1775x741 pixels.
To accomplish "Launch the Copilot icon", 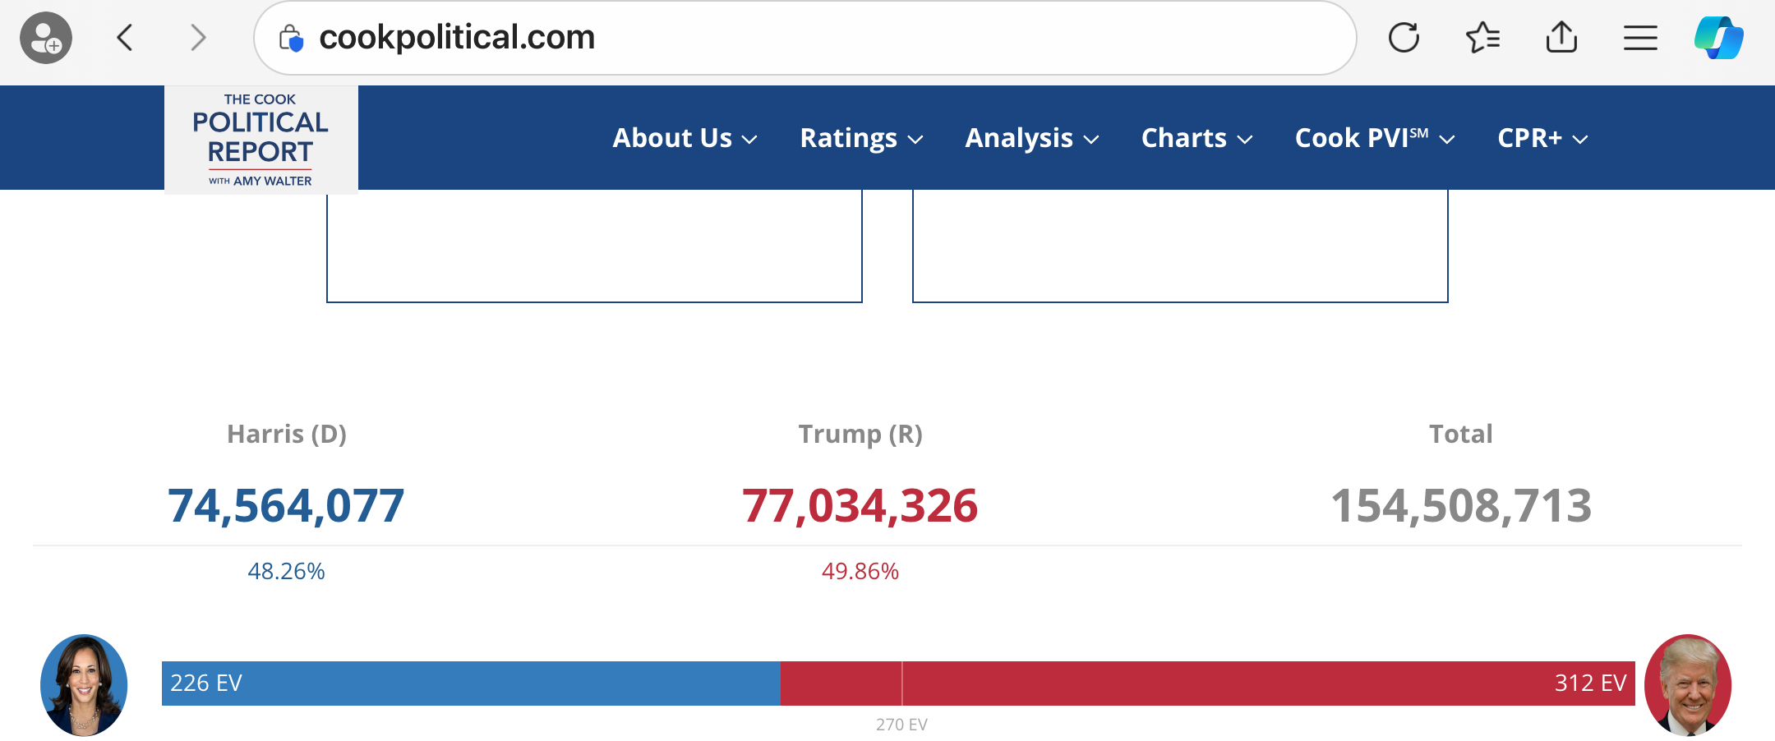I will [x=1719, y=38].
